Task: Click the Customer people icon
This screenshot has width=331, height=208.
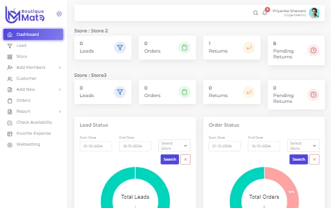Action: 10,79
